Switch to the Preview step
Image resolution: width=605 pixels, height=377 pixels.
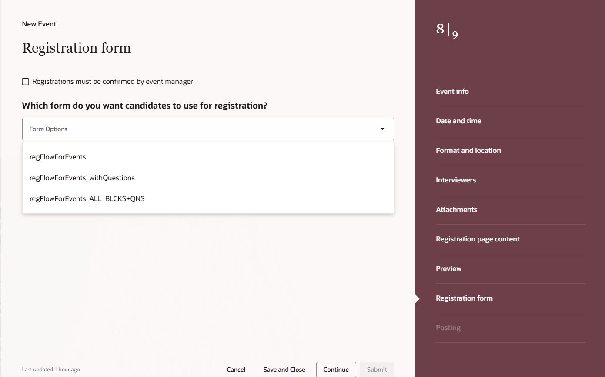[449, 269]
